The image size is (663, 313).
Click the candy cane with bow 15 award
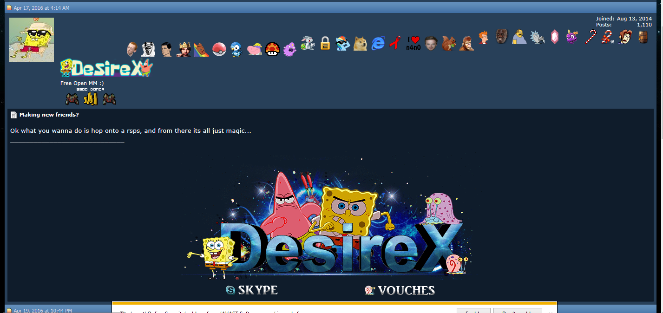[607, 37]
